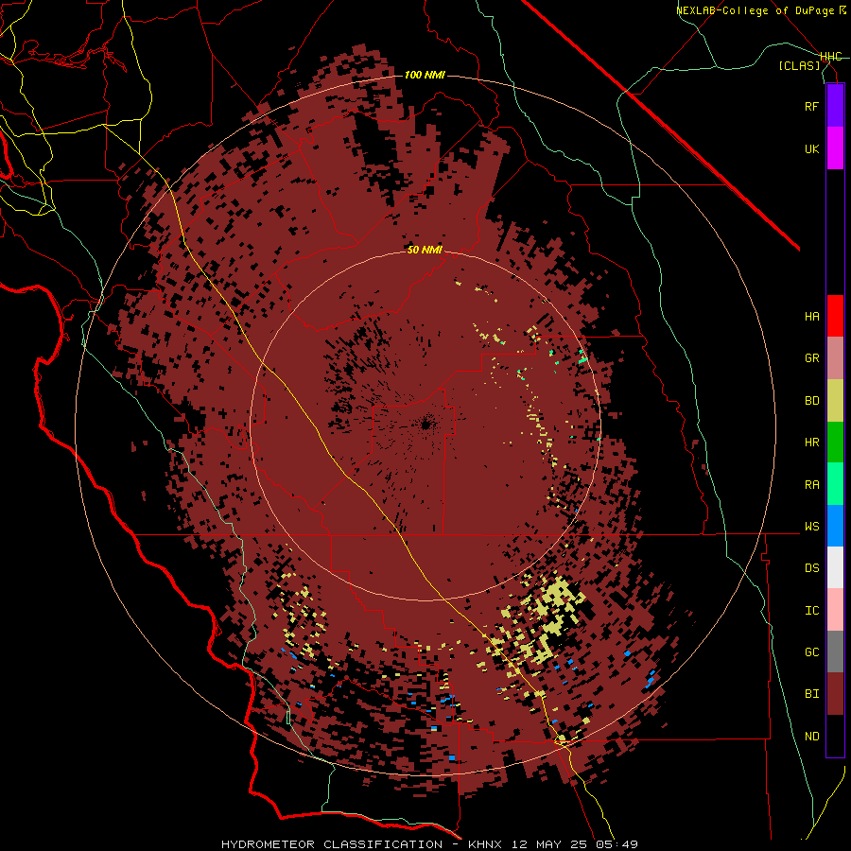Image resolution: width=851 pixels, height=851 pixels.
Task: Click the GC gray legend swatch
Action: (x=835, y=651)
